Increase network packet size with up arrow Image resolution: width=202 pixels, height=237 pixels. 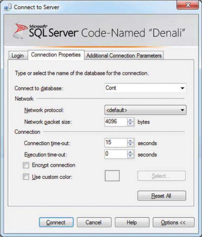click(130, 120)
